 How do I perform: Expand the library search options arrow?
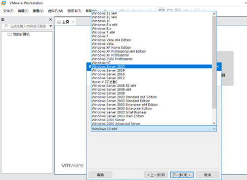[x=51, y=26]
